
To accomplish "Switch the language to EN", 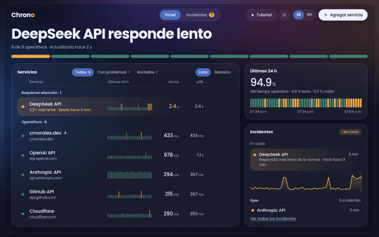I will 309,15.
